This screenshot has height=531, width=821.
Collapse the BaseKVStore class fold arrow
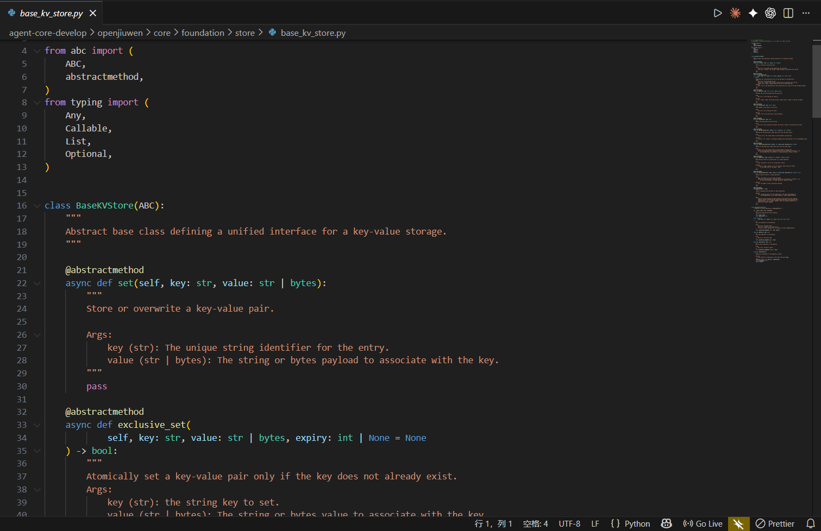[x=37, y=206]
